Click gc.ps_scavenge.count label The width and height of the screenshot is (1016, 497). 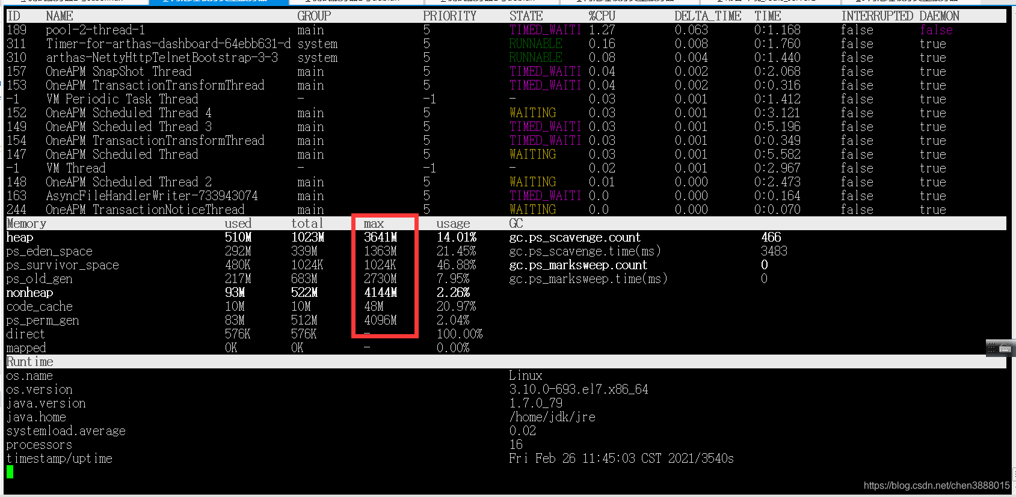pyautogui.click(x=574, y=237)
